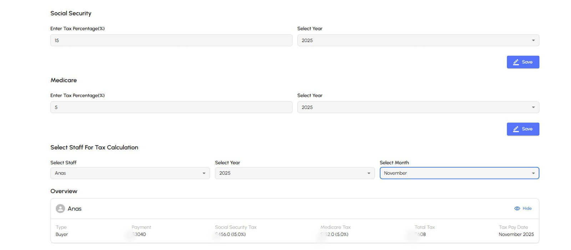Select the Total Tax value
571x250 pixels.
point(420,235)
